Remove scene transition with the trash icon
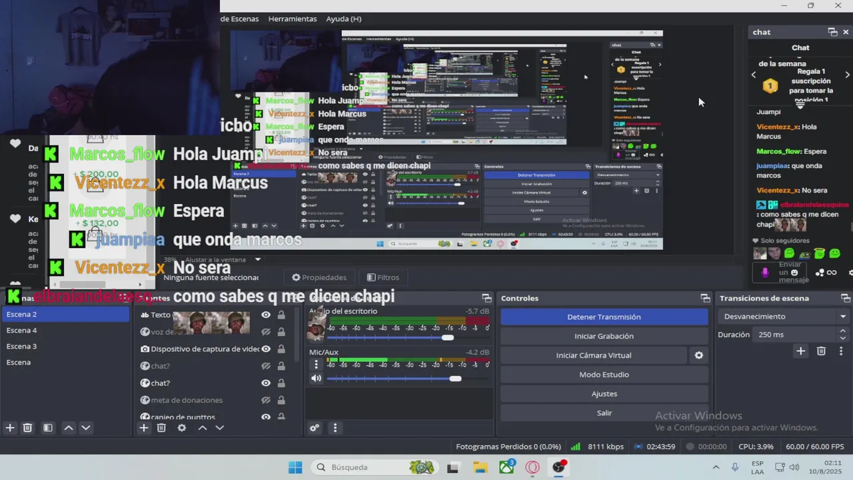Viewport: 853px width, 480px height. 821,351
